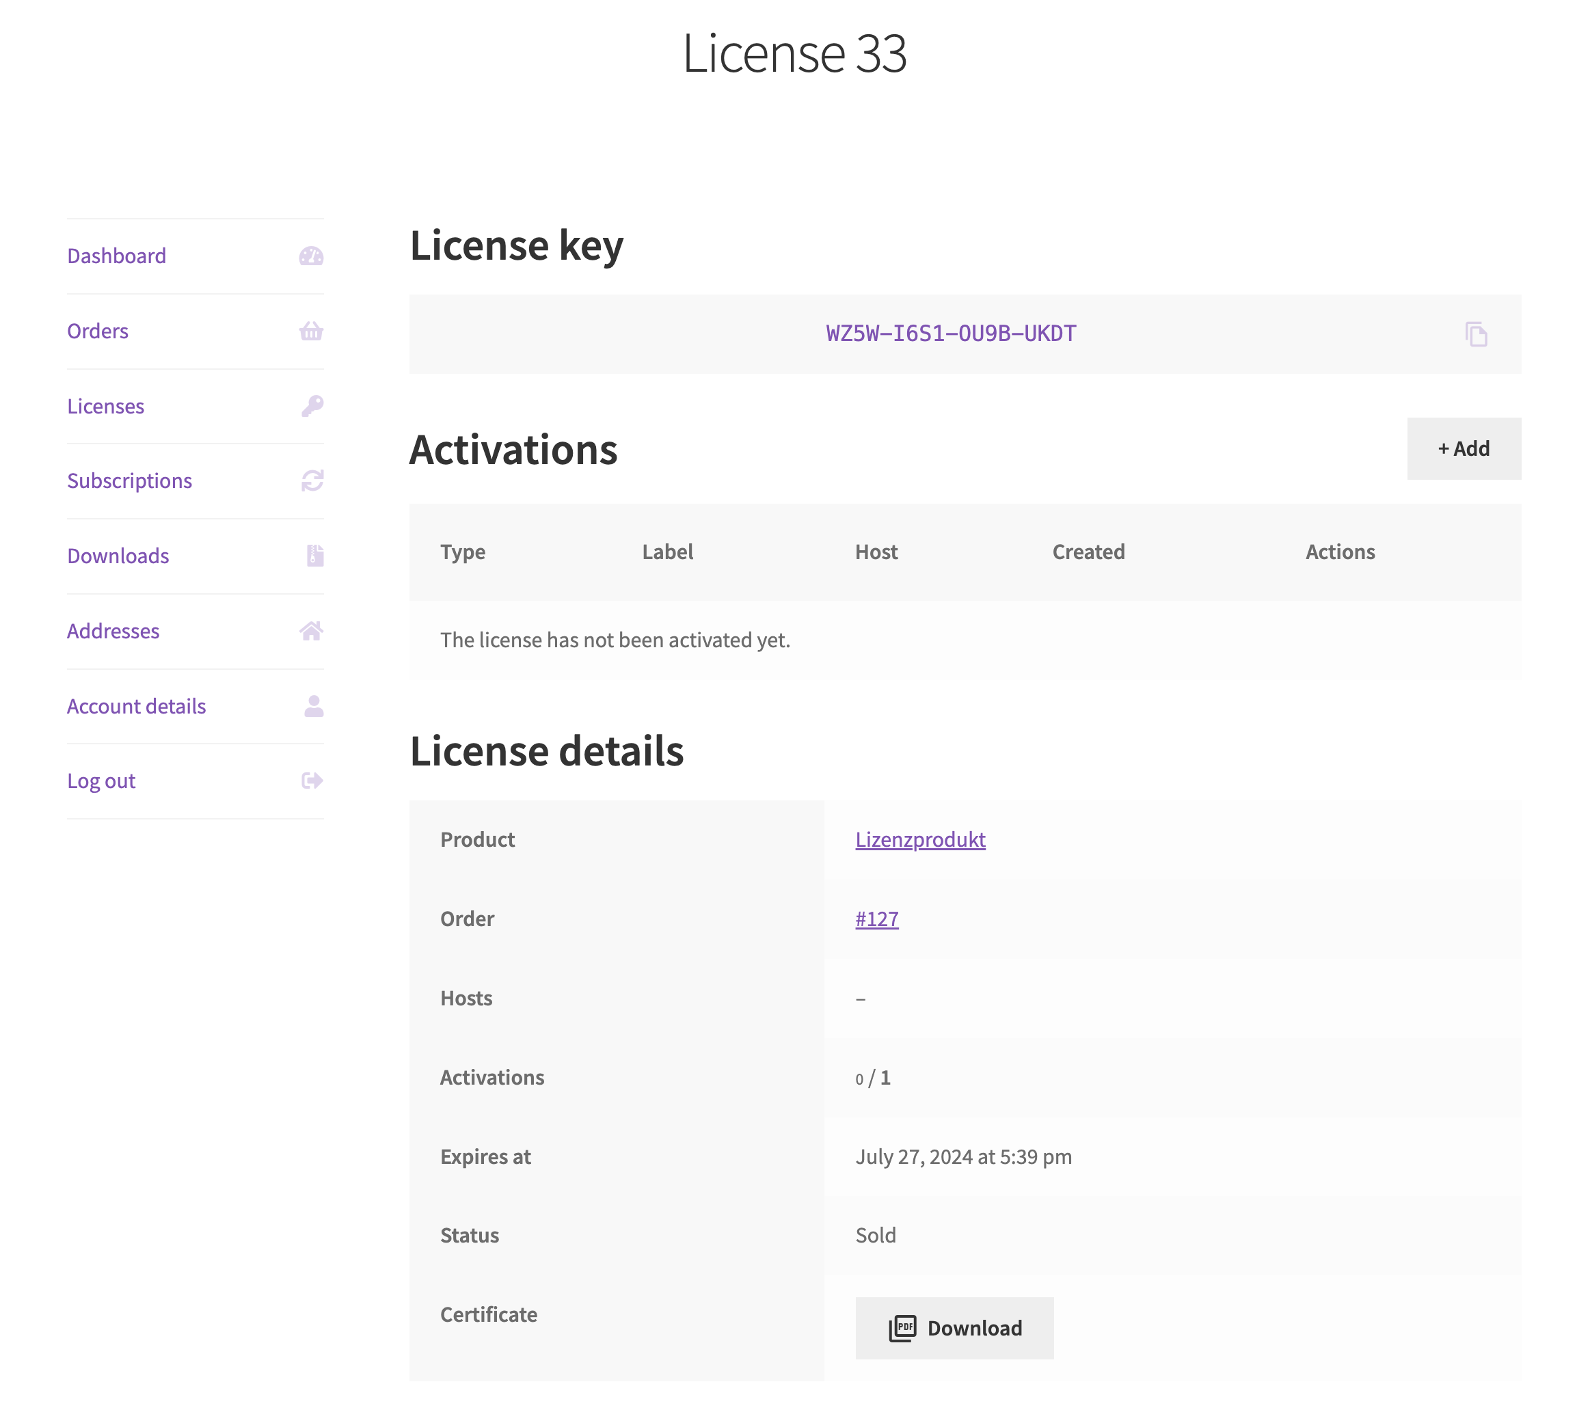Viewport: 1590px width, 1410px height.
Task: Click the Licenses key icon
Action: pyautogui.click(x=312, y=406)
